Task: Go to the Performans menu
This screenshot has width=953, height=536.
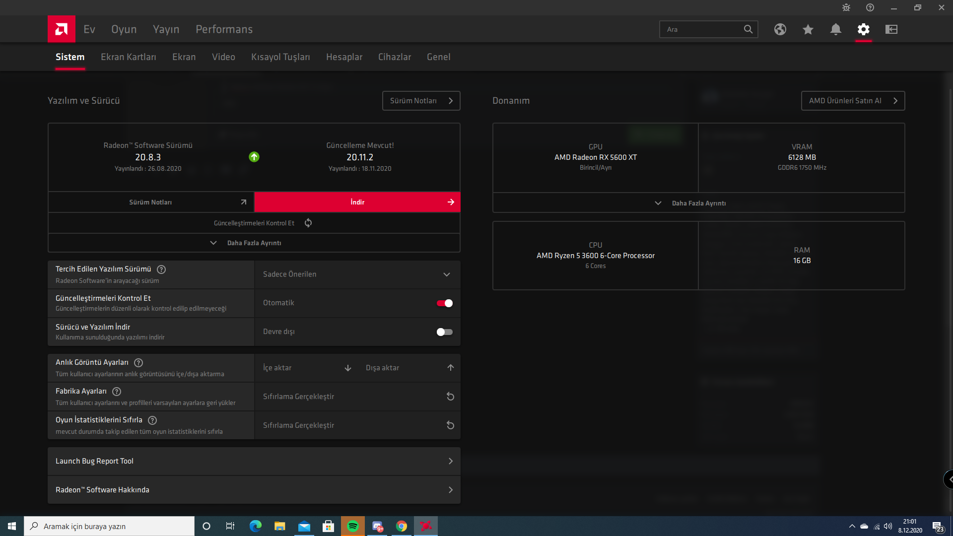Action: (224, 29)
